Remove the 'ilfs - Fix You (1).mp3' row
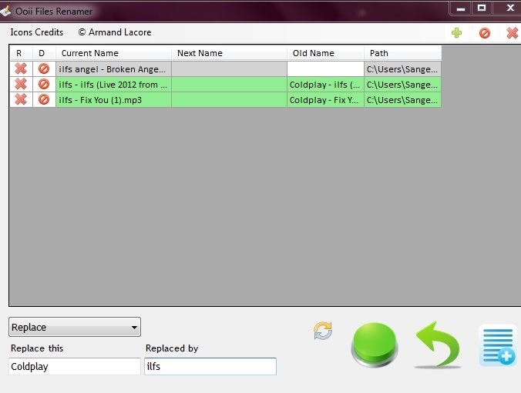The height and width of the screenshot is (393, 521). coord(21,99)
